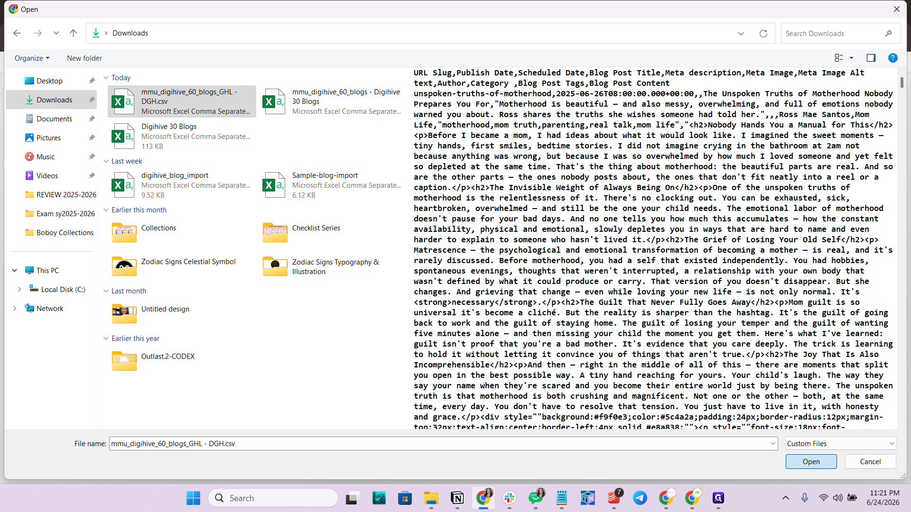Show hidden system tray icons
Viewport: 911px width, 512px height.
tap(786, 498)
